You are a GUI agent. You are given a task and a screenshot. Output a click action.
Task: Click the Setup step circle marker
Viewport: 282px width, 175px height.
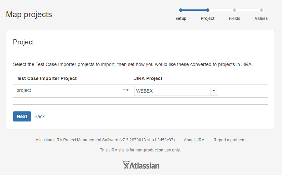(x=181, y=10)
